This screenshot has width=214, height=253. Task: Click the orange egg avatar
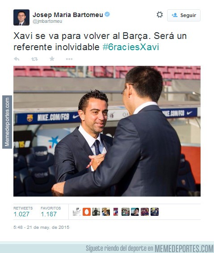(x=87, y=212)
